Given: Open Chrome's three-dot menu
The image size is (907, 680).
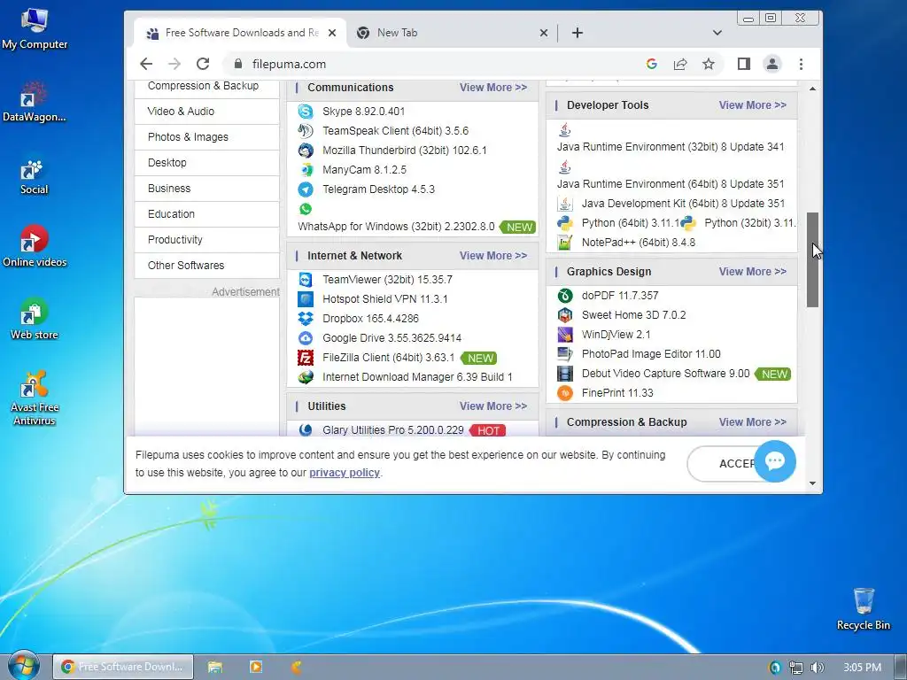Looking at the screenshot, I should (801, 64).
